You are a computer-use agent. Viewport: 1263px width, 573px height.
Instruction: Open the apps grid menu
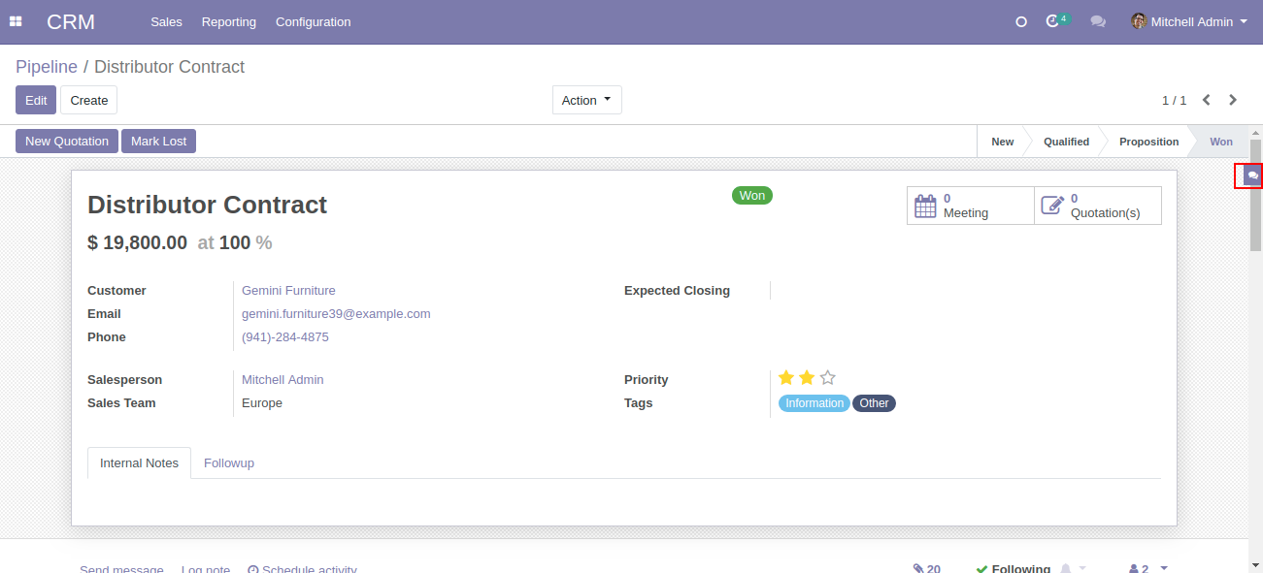click(x=16, y=21)
